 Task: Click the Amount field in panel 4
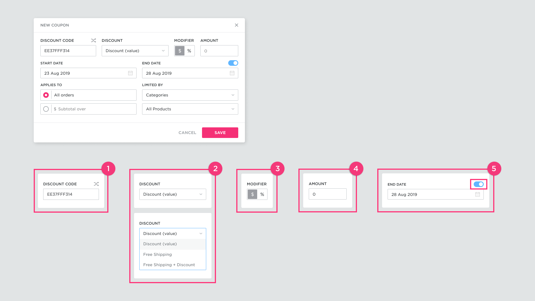click(x=328, y=194)
